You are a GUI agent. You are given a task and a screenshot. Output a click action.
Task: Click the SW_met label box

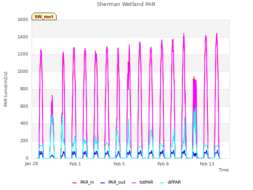tap(44, 17)
